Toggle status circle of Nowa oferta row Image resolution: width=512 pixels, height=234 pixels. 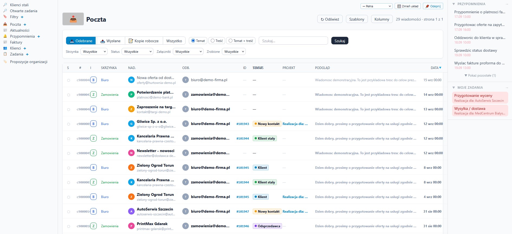(x=69, y=80)
